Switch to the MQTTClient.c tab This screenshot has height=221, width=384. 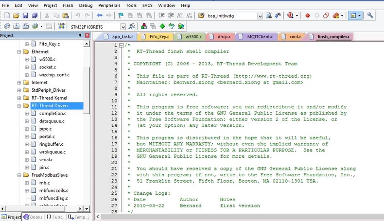point(257,37)
